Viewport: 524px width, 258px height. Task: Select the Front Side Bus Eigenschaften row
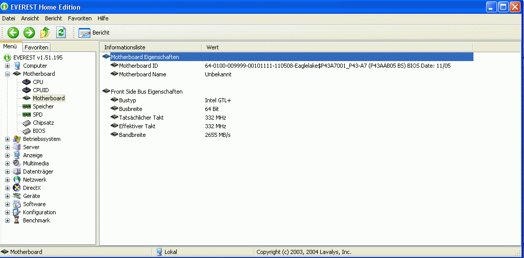tap(288, 92)
